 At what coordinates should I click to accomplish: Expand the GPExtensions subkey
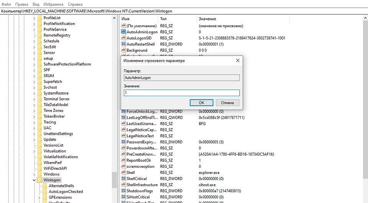point(39,197)
